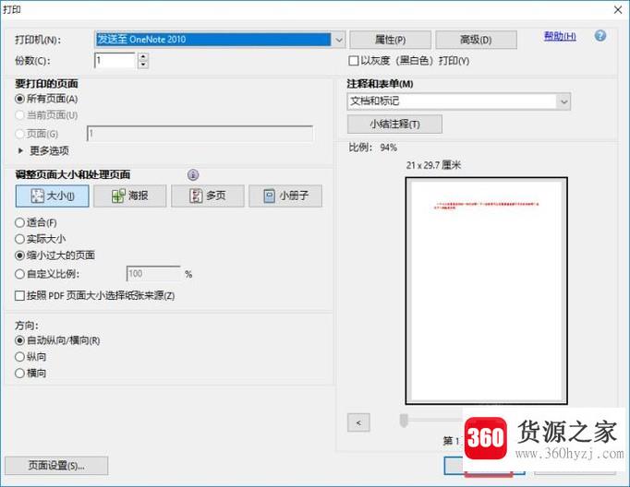Click the info icon beside page sizing heading
The width and height of the screenshot is (630, 487).
pos(193,174)
